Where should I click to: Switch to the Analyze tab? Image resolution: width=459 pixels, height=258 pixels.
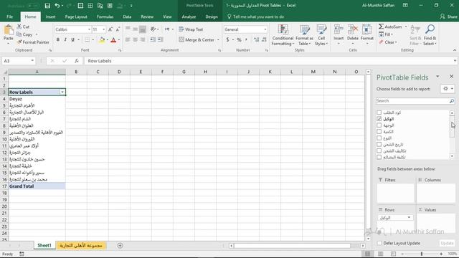[189, 16]
